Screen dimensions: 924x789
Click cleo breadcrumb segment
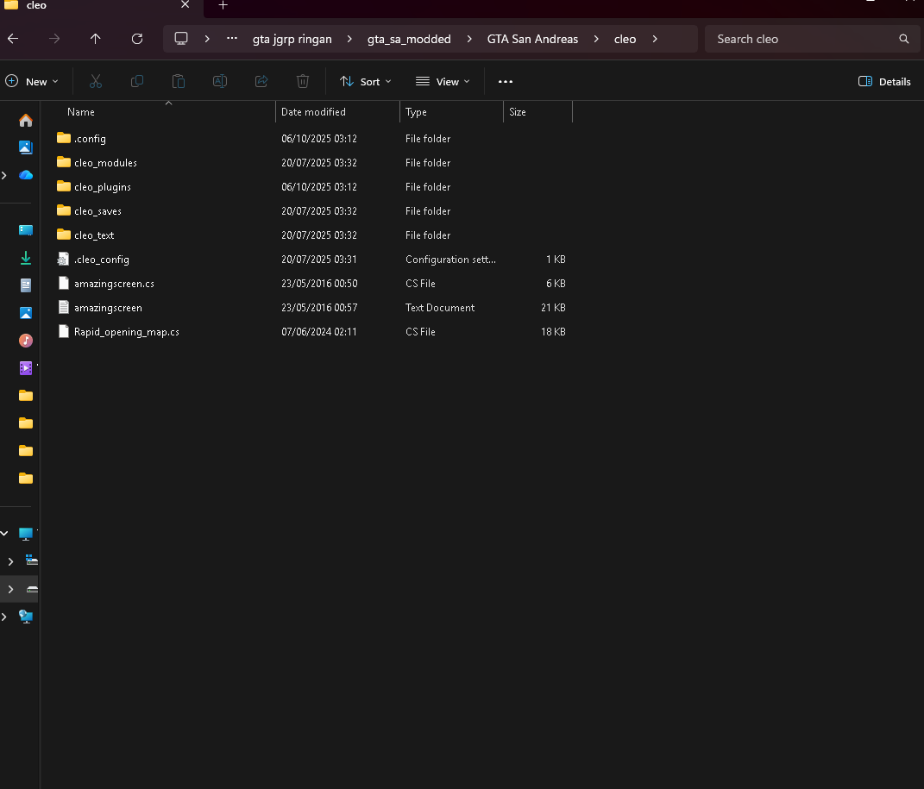coord(625,39)
